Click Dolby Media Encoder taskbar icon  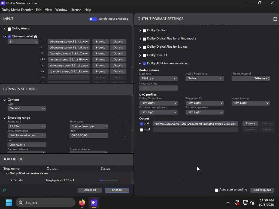coord(94,202)
